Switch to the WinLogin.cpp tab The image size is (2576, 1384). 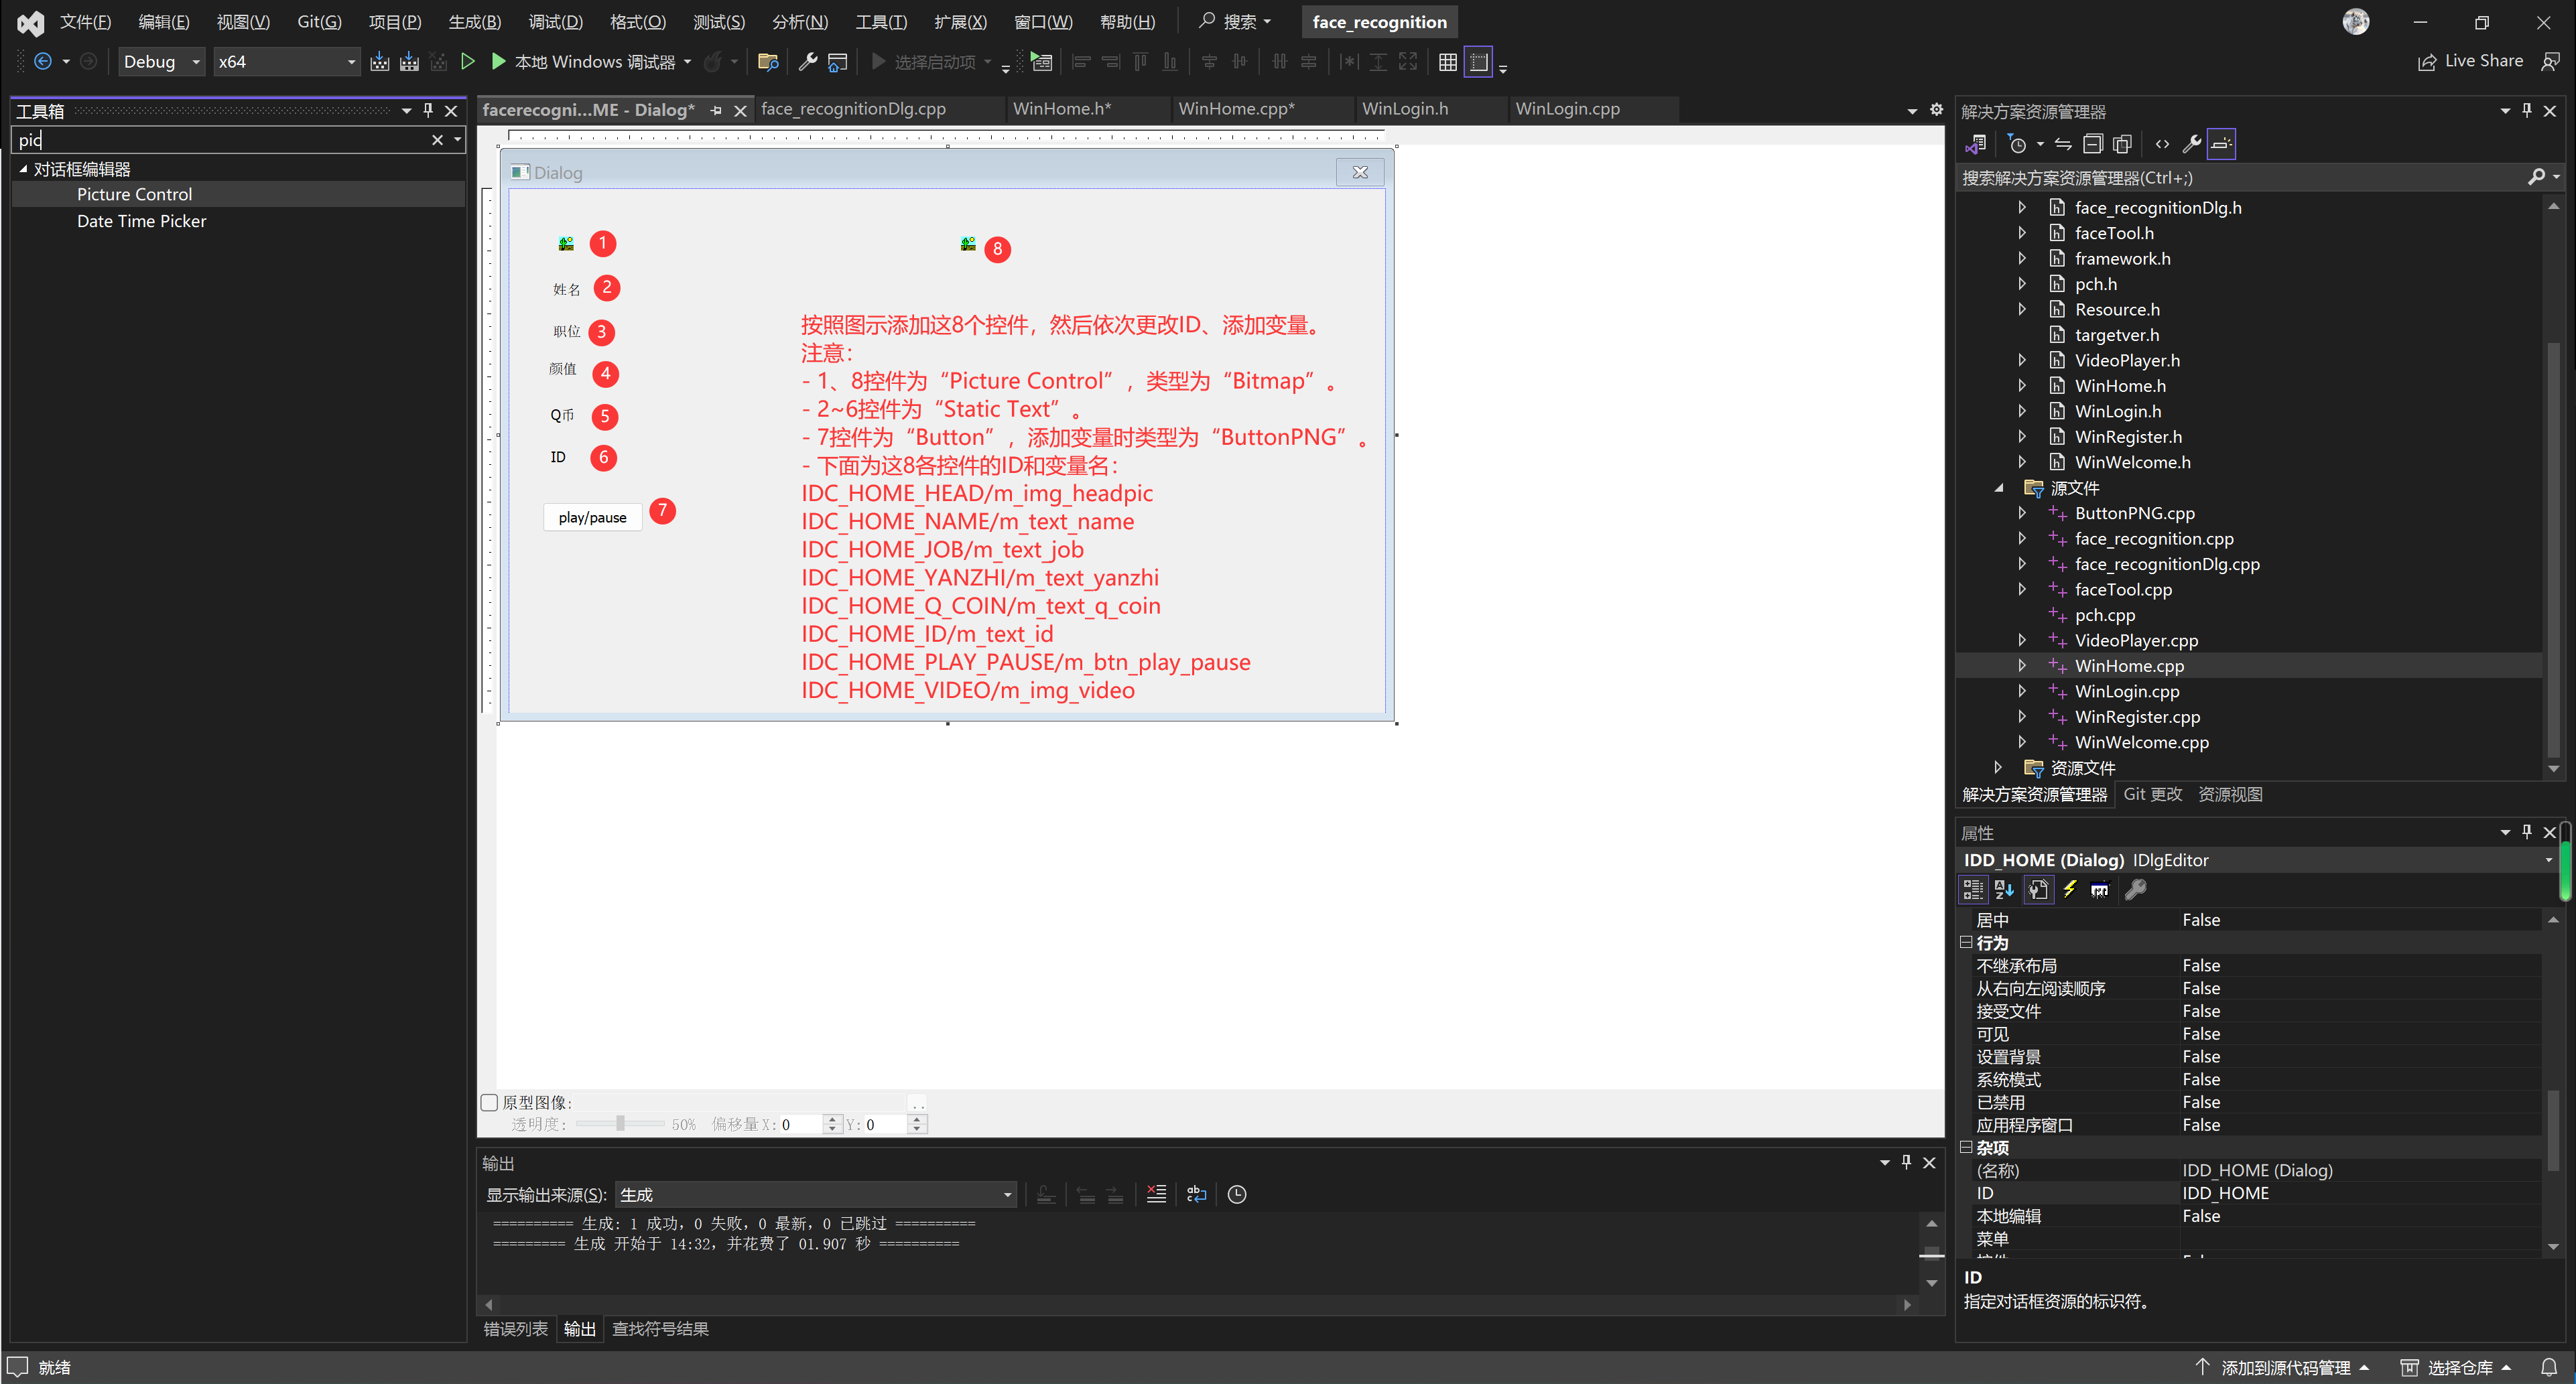pos(1566,109)
